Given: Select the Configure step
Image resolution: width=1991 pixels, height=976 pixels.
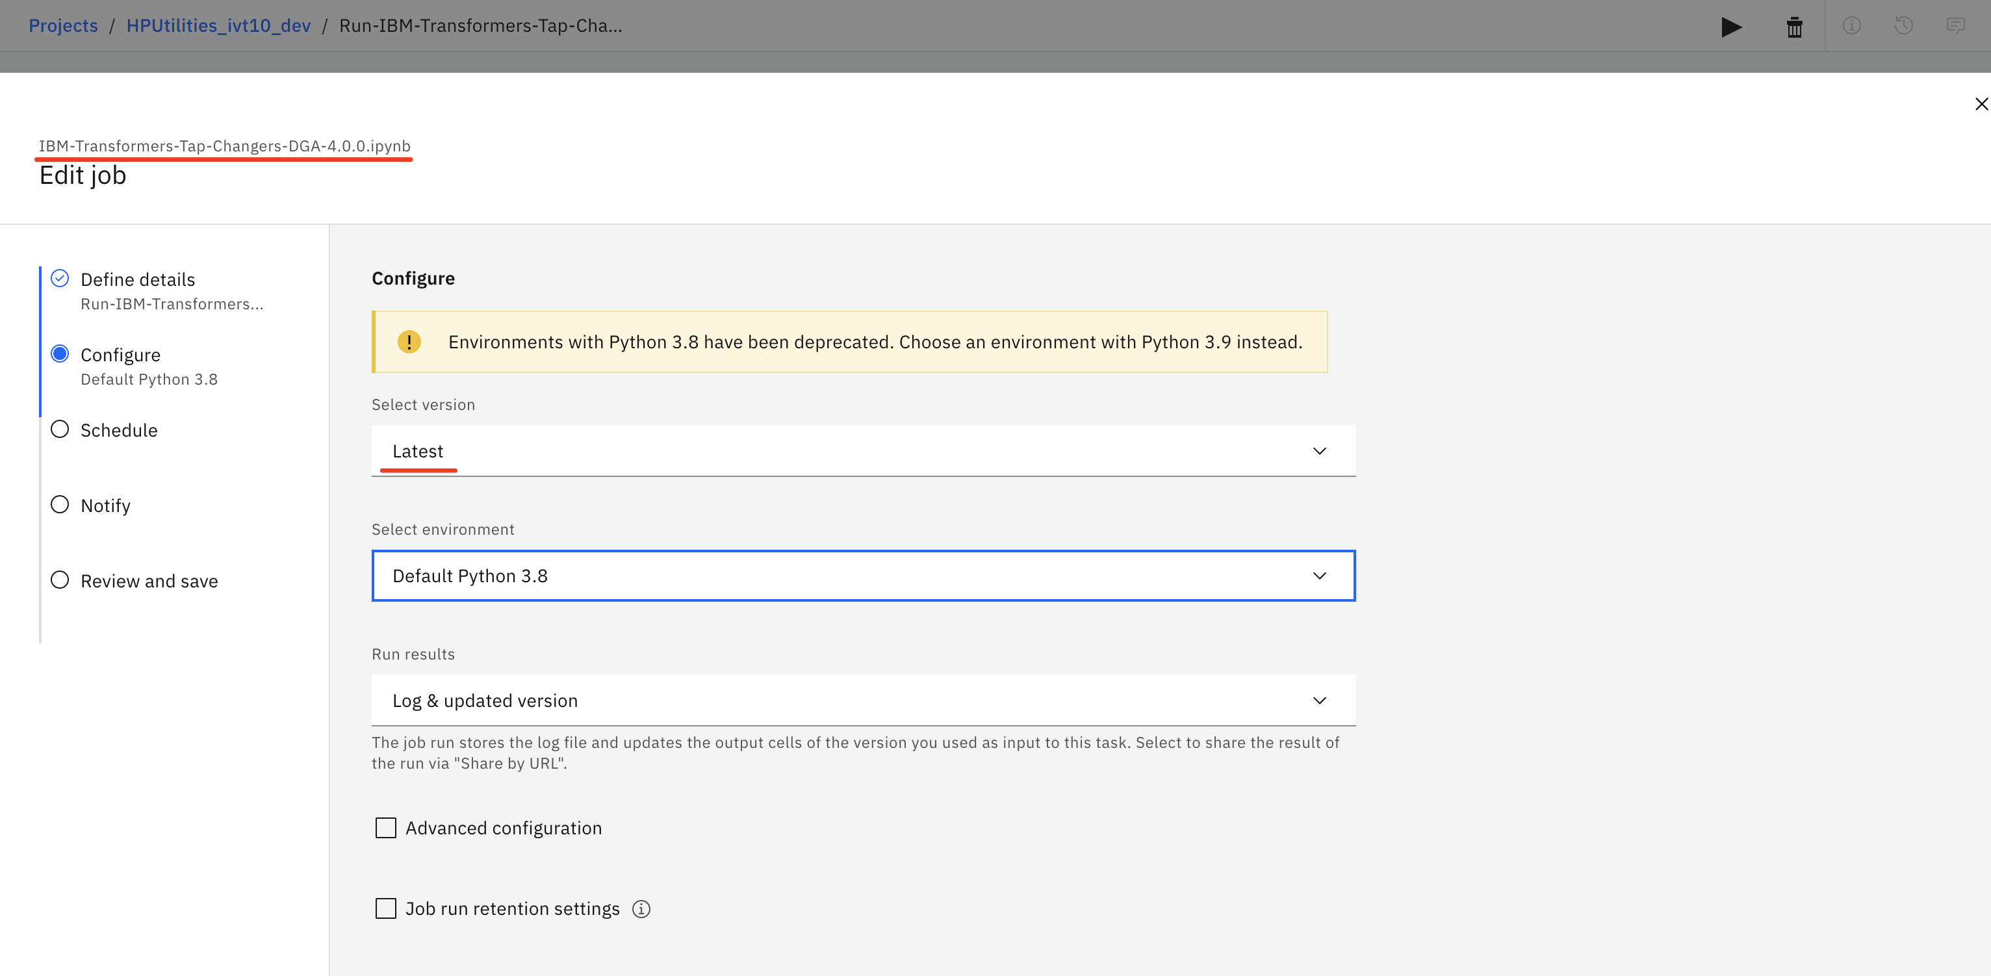Looking at the screenshot, I should coord(121,355).
